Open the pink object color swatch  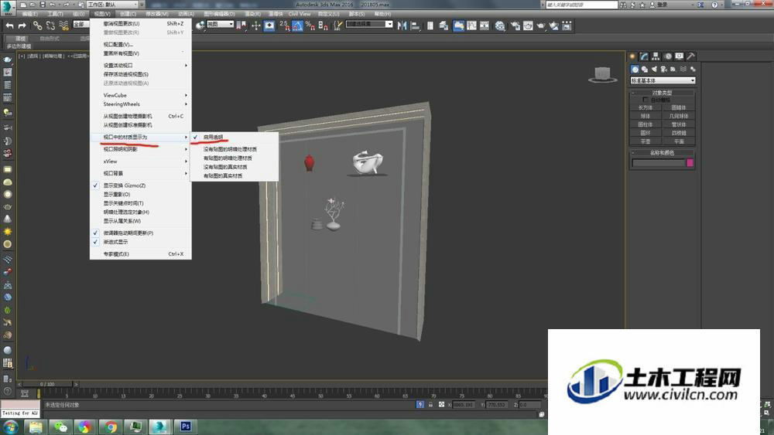pyautogui.click(x=690, y=163)
